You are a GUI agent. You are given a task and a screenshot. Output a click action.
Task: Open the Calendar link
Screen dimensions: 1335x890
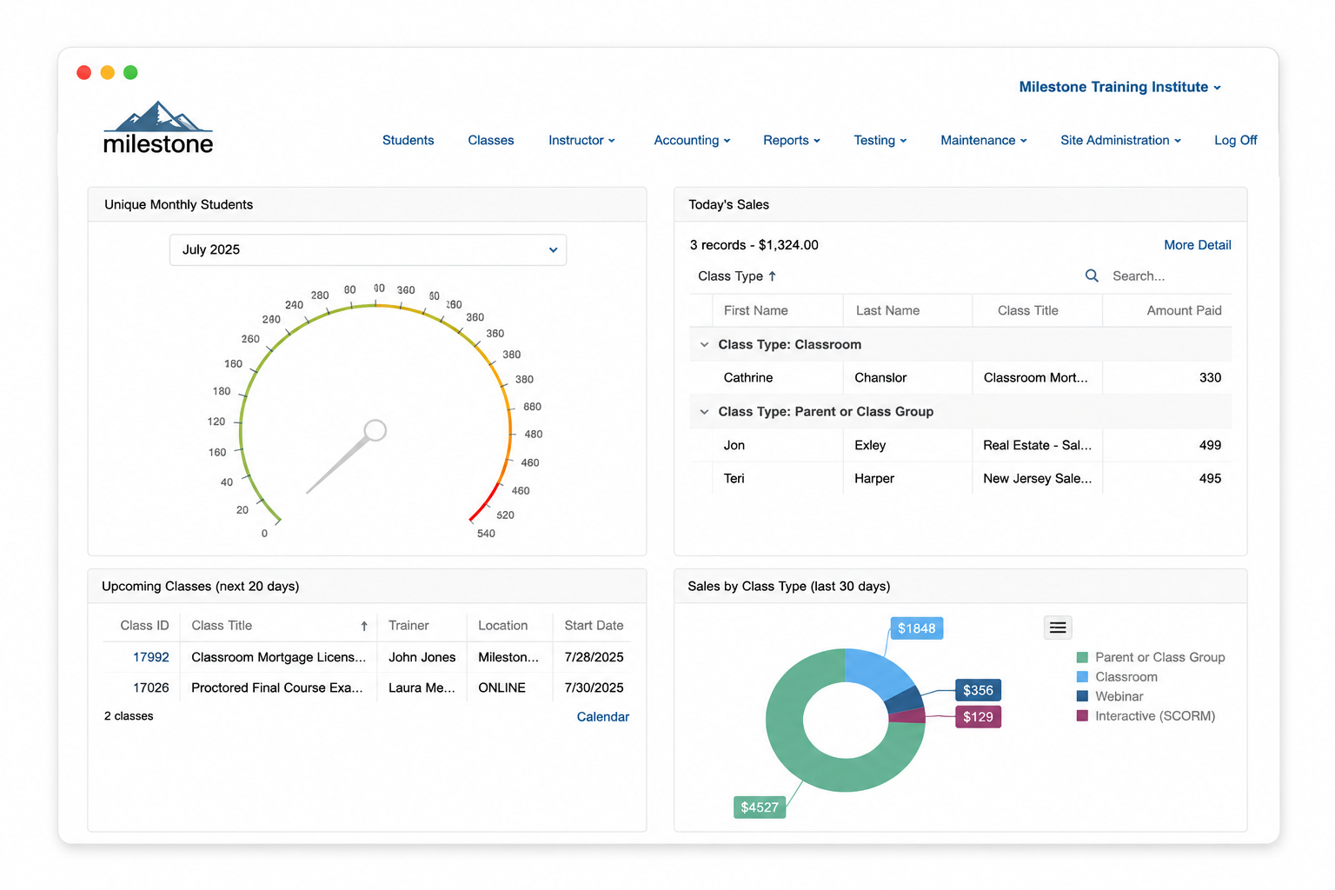603,717
